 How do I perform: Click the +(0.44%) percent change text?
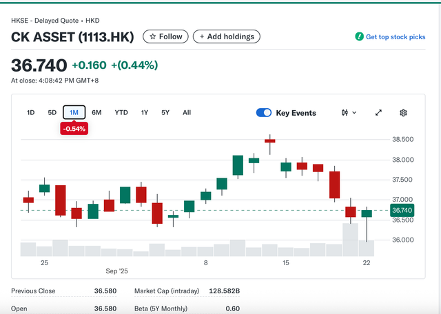click(x=134, y=65)
